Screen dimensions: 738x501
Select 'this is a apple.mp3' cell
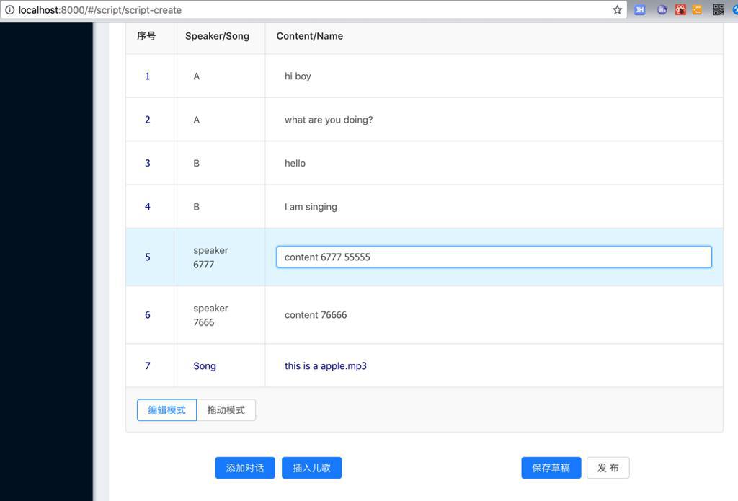point(494,366)
